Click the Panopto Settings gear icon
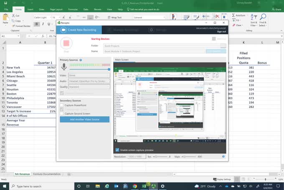The width and height of the screenshot is (284, 190). [x=151, y=30]
